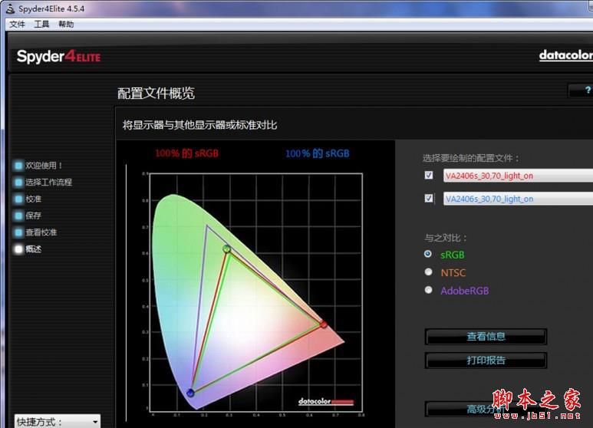
Task: Click the 欢迎使用 step icon
Action: tap(18, 165)
